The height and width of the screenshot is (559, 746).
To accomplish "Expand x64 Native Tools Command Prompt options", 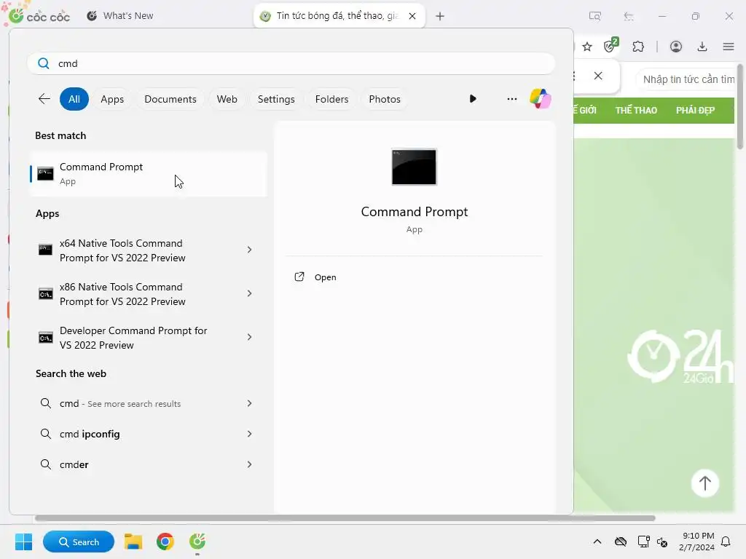I will pyautogui.click(x=249, y=250).
